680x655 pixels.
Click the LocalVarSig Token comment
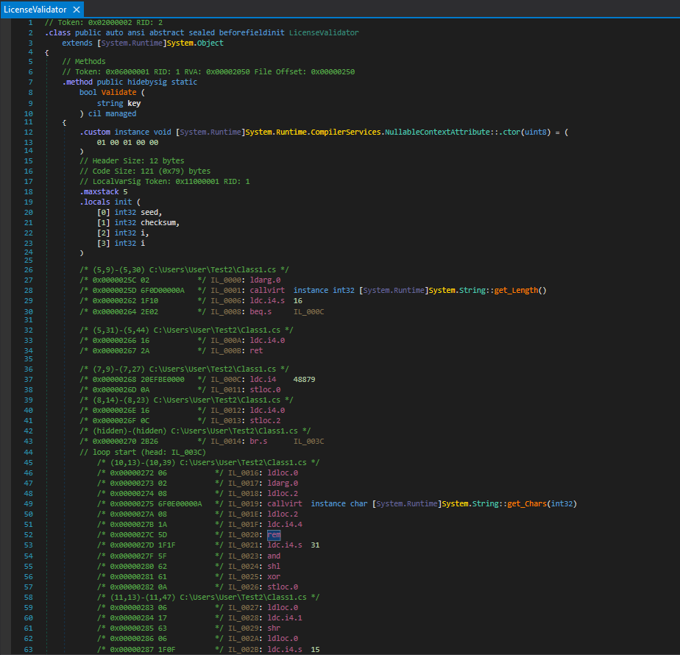coord(165,181)
